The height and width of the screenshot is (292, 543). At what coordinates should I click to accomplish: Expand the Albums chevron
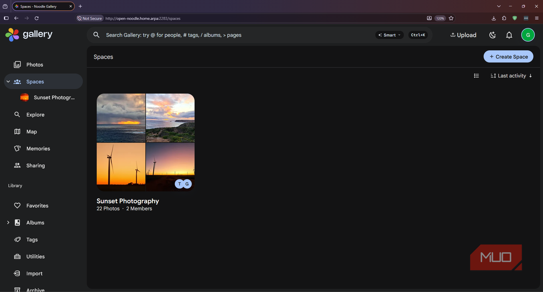(x=8, y=223)
